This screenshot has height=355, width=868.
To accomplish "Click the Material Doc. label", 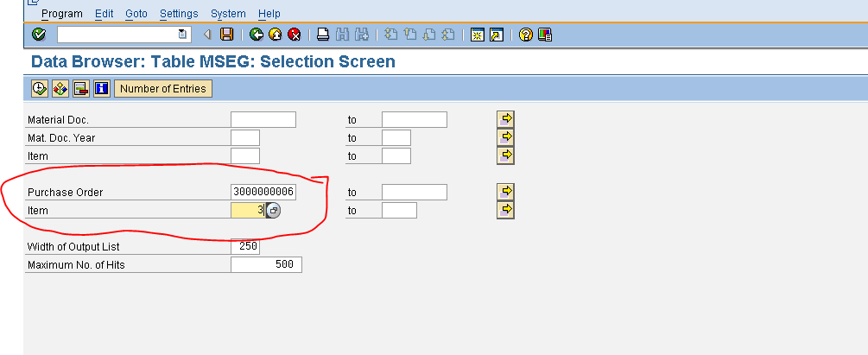I will (x=58, y=120).
